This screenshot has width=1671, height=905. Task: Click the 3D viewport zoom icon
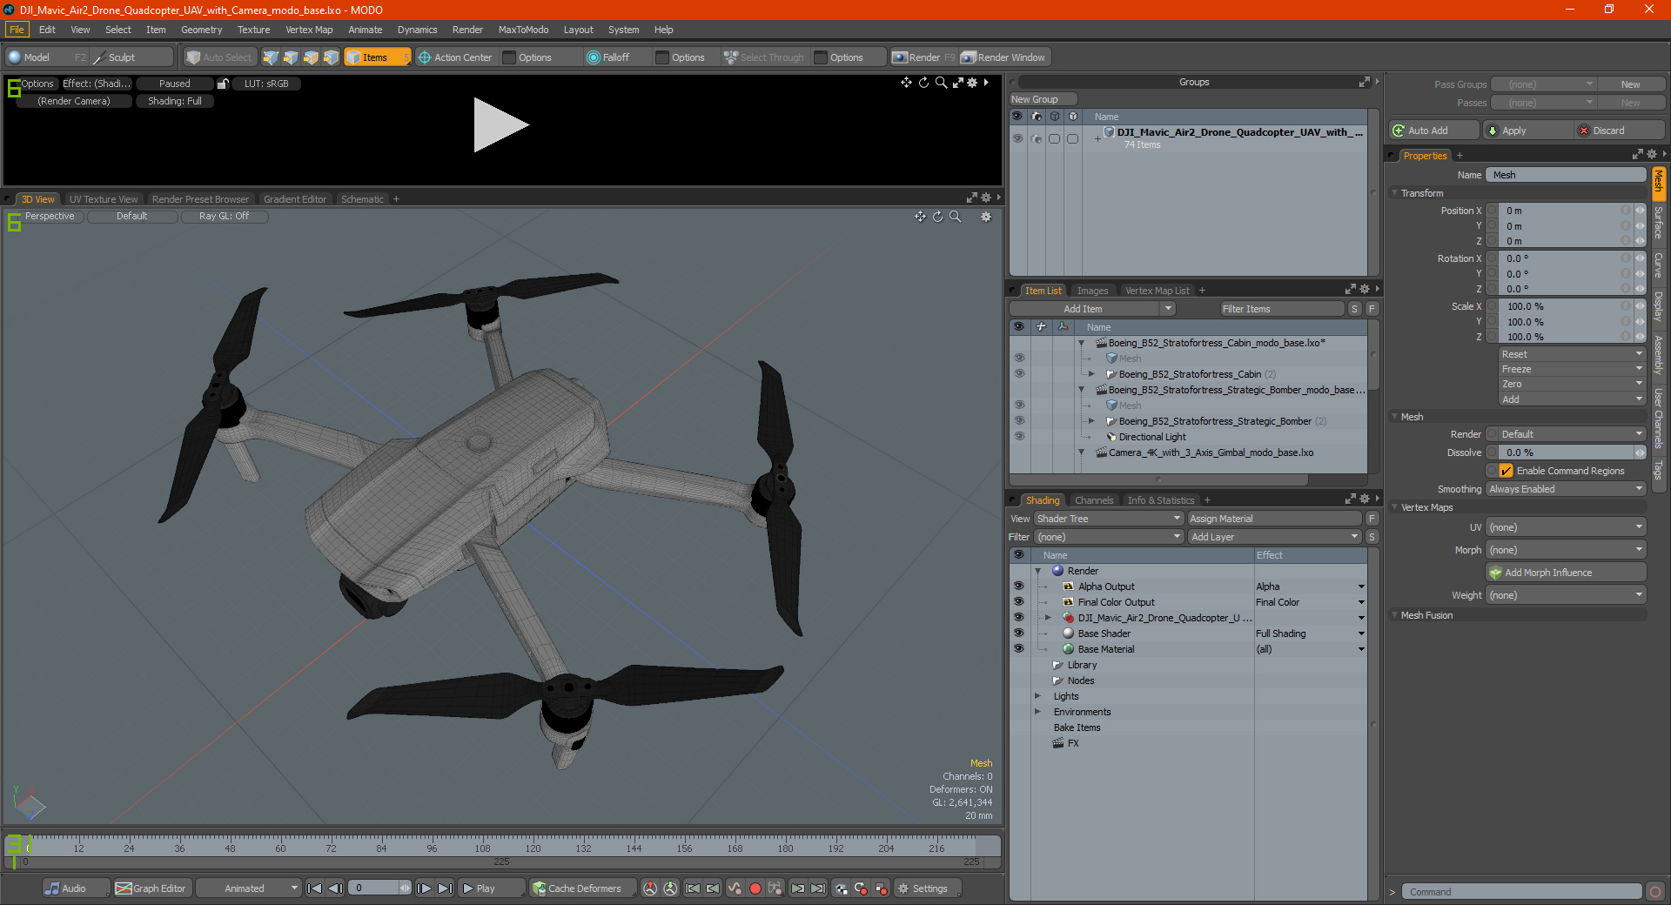[x=956, y=217]
